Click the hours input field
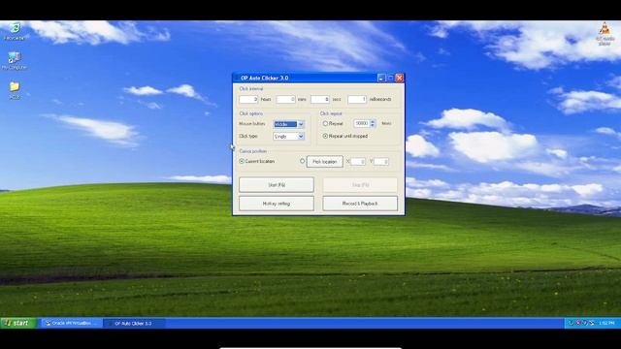The width and height of the screenshot is (621, 349). [x=248, y=99]
